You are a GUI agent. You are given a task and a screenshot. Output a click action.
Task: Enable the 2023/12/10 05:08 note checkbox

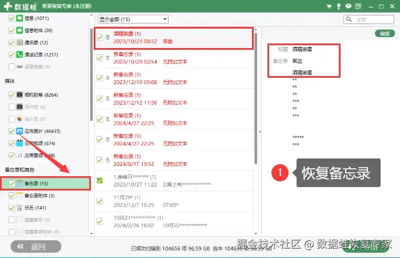pyautogui.click(x=100, y=78)
